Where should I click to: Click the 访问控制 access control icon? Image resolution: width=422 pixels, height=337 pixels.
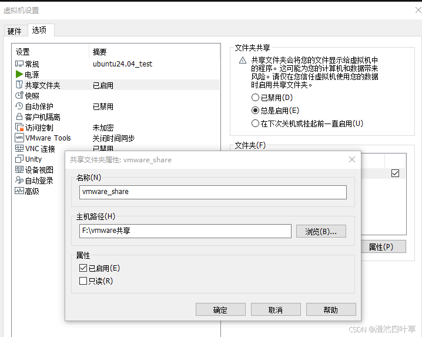pyautogui.click(x=19, y=127)
